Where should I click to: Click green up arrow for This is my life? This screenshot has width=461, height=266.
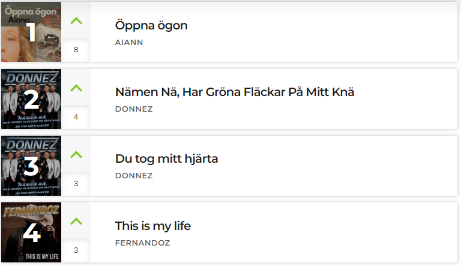click(76, 222)
